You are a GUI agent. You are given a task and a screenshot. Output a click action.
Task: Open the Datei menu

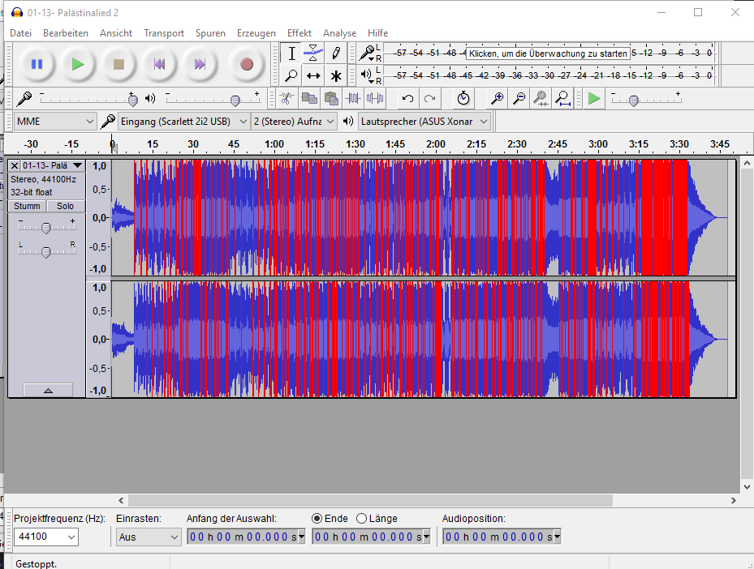coord(20,33)
